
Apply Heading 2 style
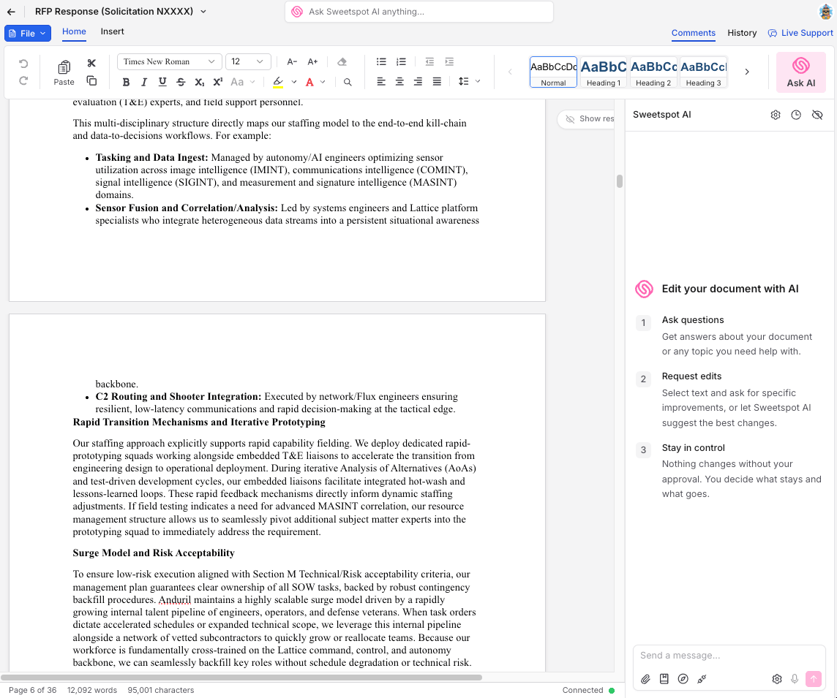[x=653, y=72]
